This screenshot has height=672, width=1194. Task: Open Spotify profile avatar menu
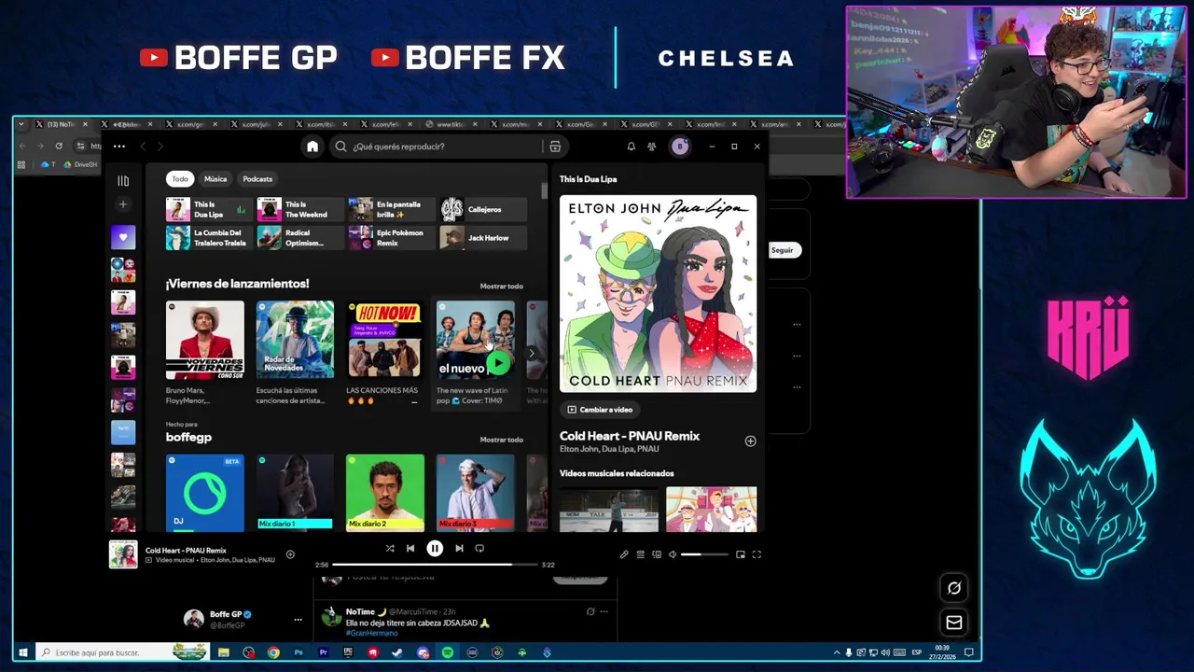coord(680,147)
